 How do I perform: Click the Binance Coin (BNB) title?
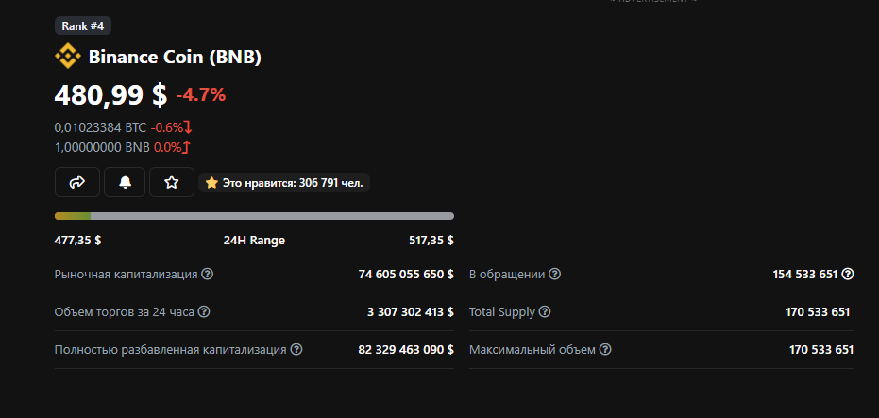(x=175, y=57)
